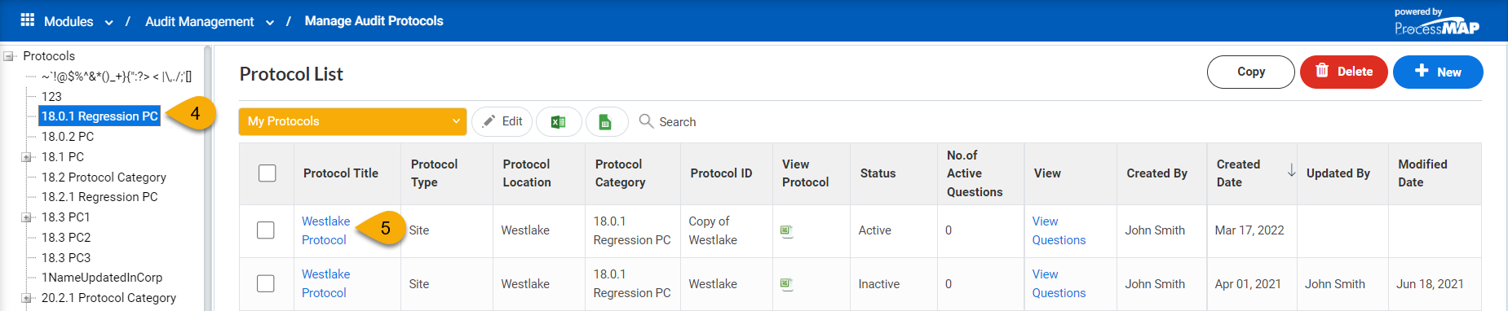
Task: Collapse the Protocols root tree node
Action: (x=9, y=56)
